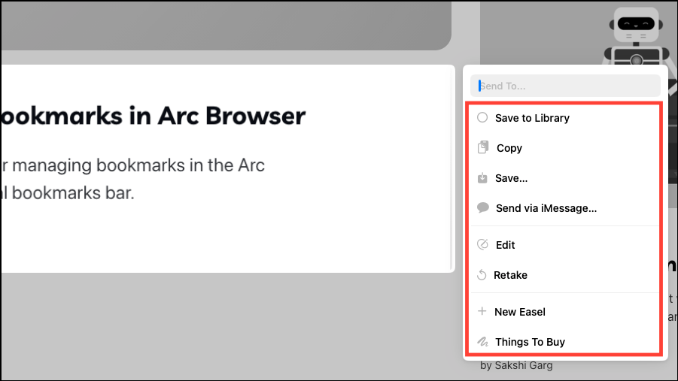Click the plus icon for New Easel
The width and height of the screenshot is (678, 381).
(482, 311)
